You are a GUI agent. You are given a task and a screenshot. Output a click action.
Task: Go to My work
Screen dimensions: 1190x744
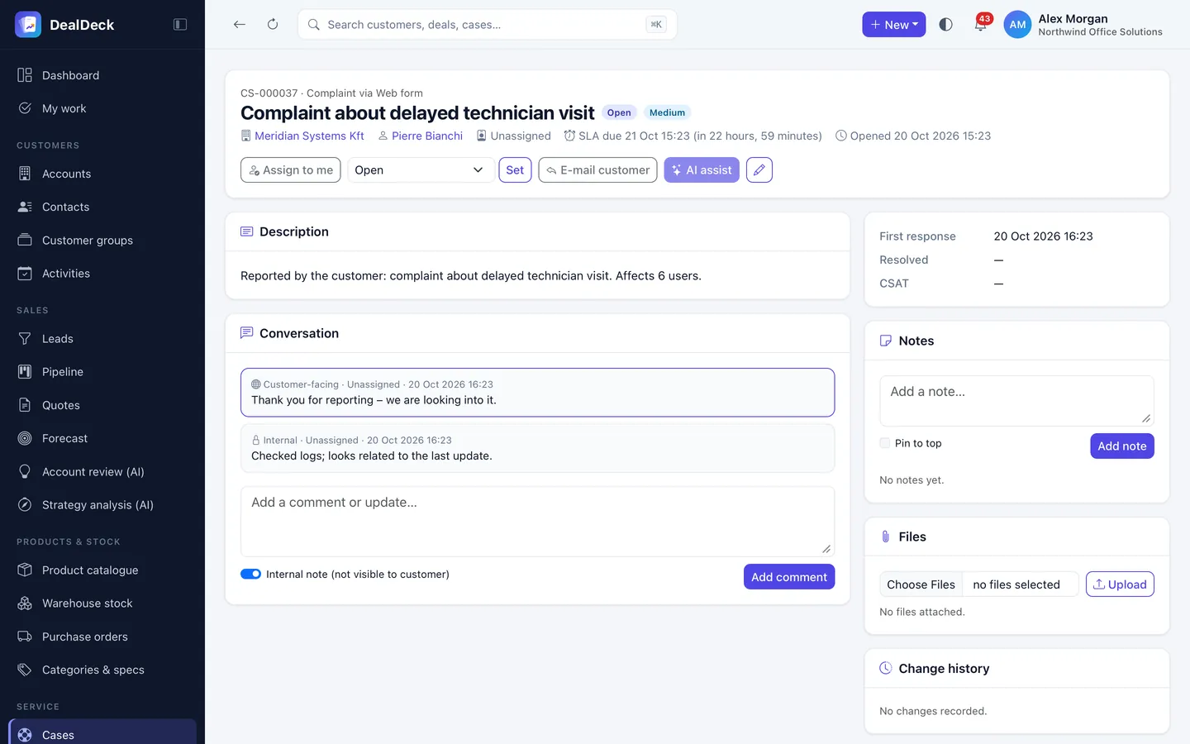pos(102,108)
